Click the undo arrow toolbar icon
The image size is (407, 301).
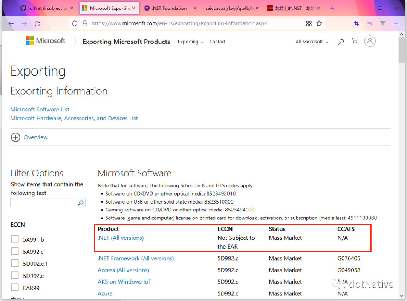tap(370, 24)
